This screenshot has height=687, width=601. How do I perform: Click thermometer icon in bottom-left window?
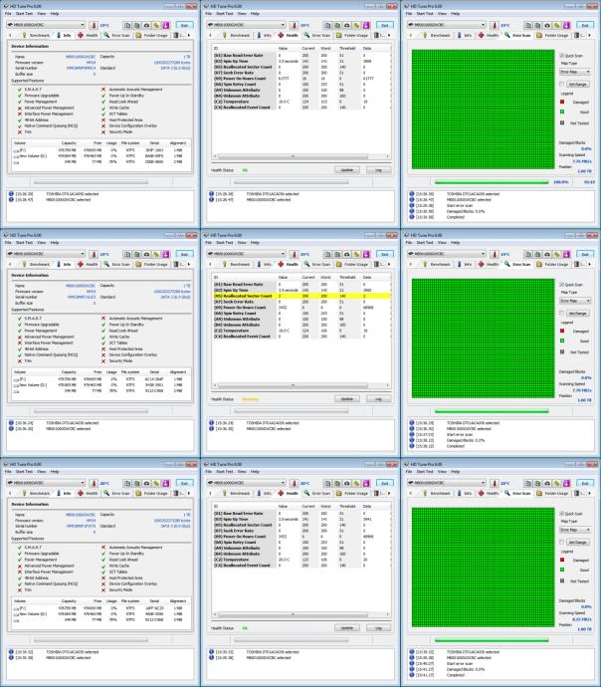pyautogui.click(x=94, y=483)
